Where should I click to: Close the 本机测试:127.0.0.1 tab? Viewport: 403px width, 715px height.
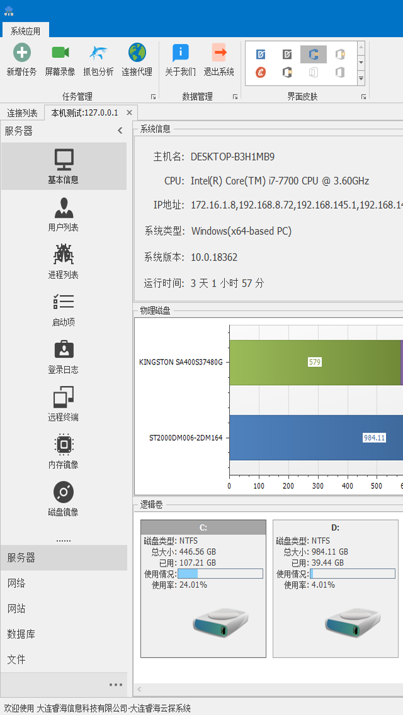129,113
